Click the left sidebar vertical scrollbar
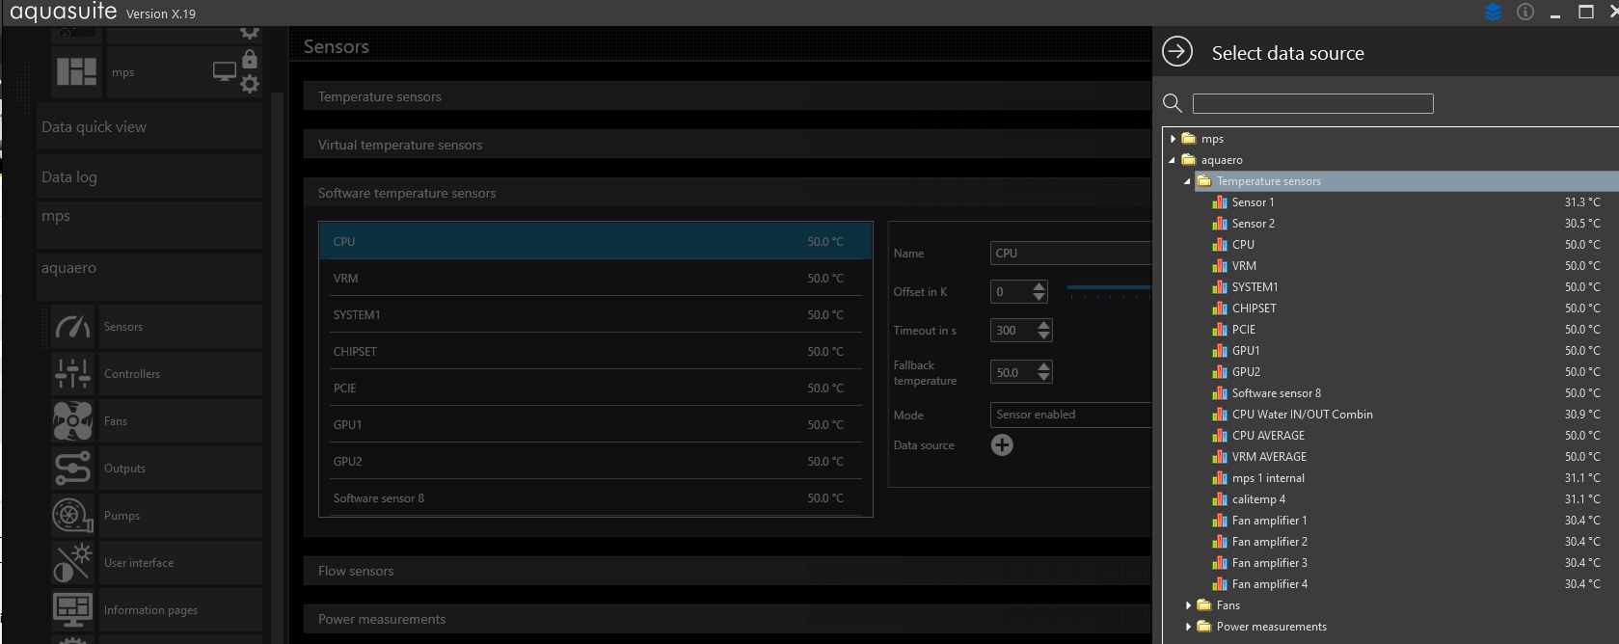The width and height of the screenshot is (1619, 644). 279,366
